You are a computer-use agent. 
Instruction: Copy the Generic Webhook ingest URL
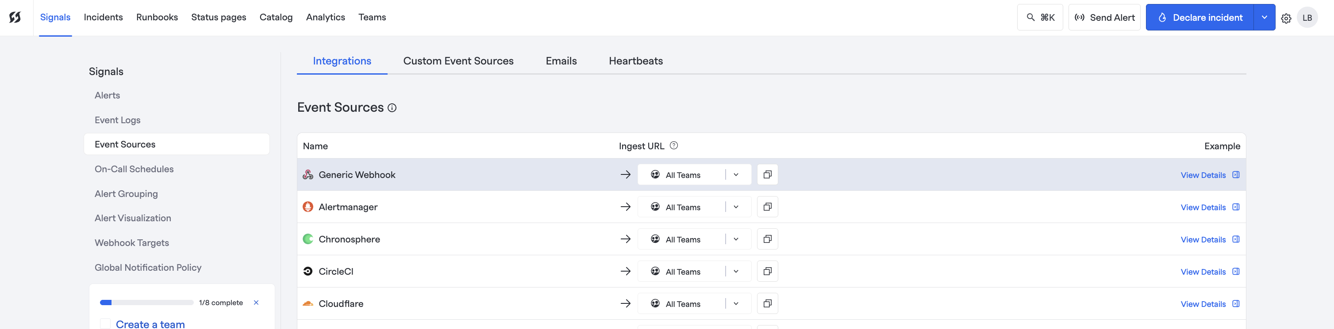(767, 174)
